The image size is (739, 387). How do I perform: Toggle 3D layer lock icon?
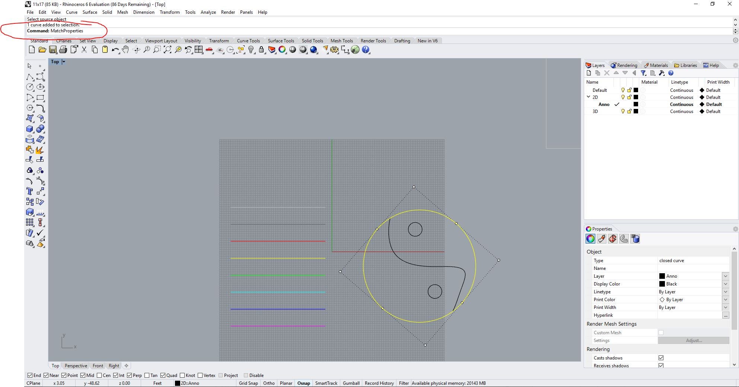(629, 111)
